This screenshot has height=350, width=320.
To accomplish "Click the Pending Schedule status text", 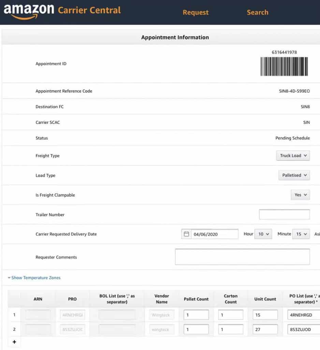I will [293, 138].
